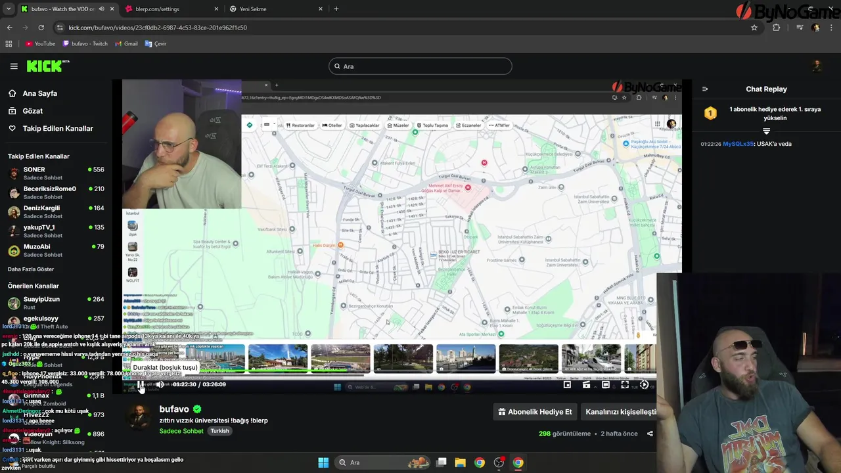Go back to previous page

click(x=9, y=28)
